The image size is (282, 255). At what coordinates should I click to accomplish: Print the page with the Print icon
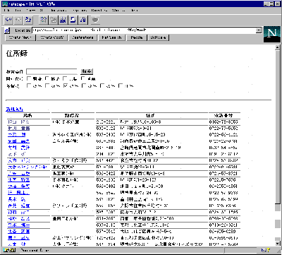[x=73, y=20]
